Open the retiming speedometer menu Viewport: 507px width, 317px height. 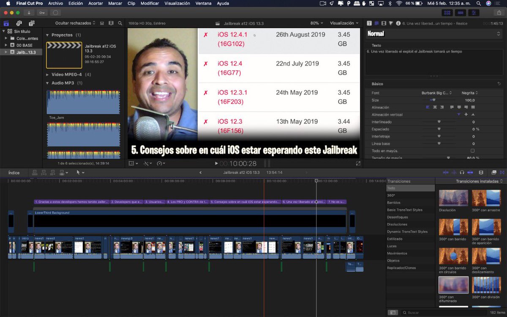coord(161,163)
